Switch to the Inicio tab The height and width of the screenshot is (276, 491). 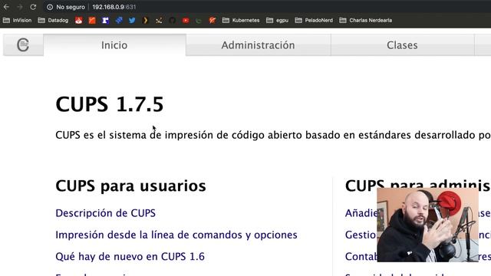114,45
